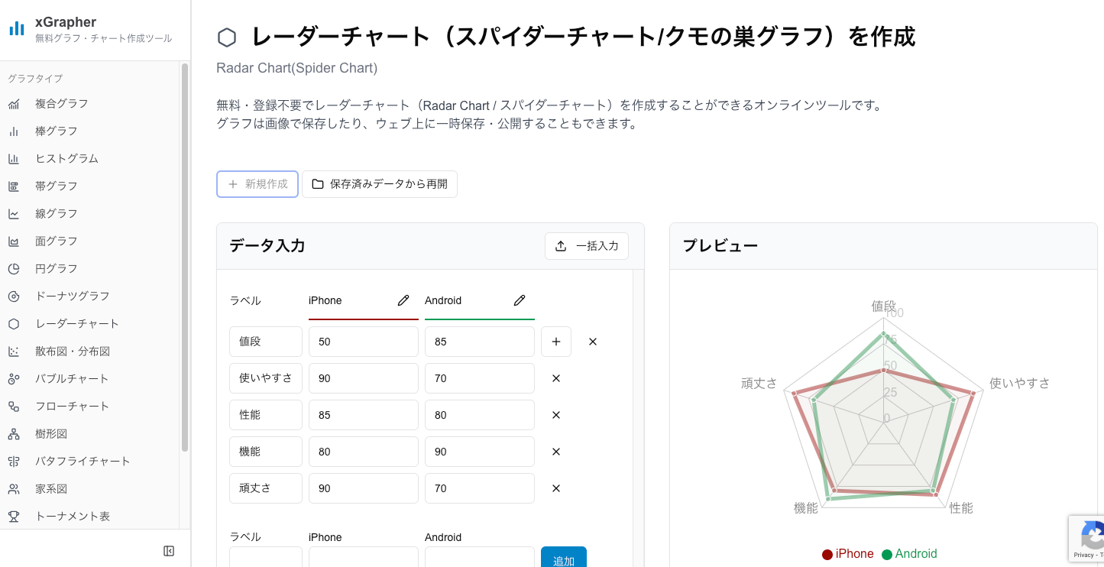1104x567 pixels.
Task: Edit the iPhone label via pencil icon
Action: 403,300
